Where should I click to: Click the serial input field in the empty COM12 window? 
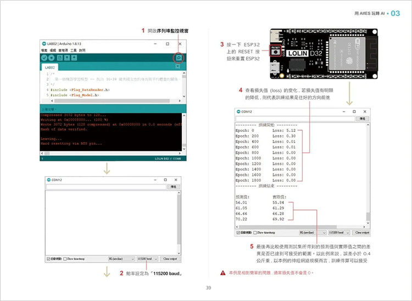pyautogui.click(x=106, y=187)
